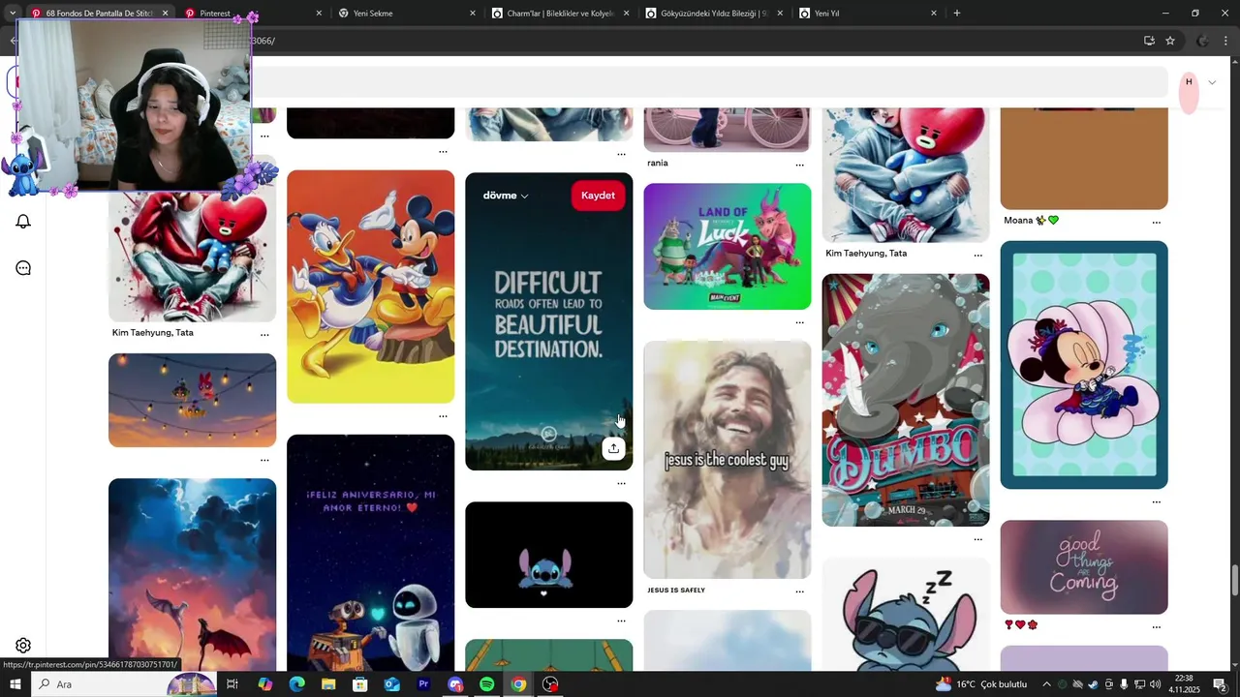Switch to the Pinterest tab
This screenshot has height=697, width=1240.
click(x=254, y=14)
